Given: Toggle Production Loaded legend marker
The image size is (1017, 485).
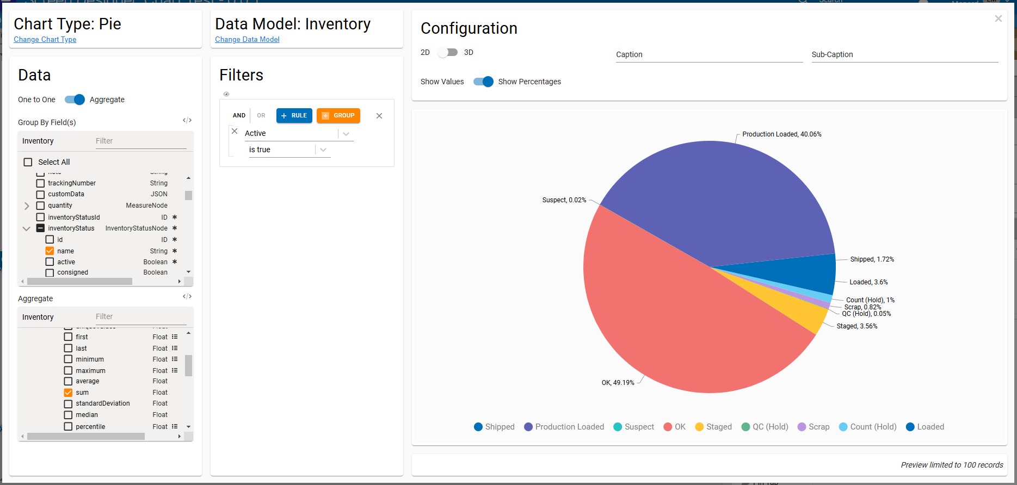Looking at the screenshot, I should click(x=528, y=427).
